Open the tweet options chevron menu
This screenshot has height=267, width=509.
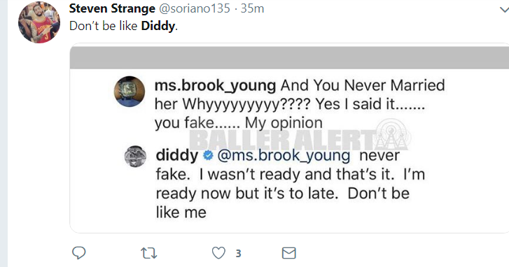point(504,10)
